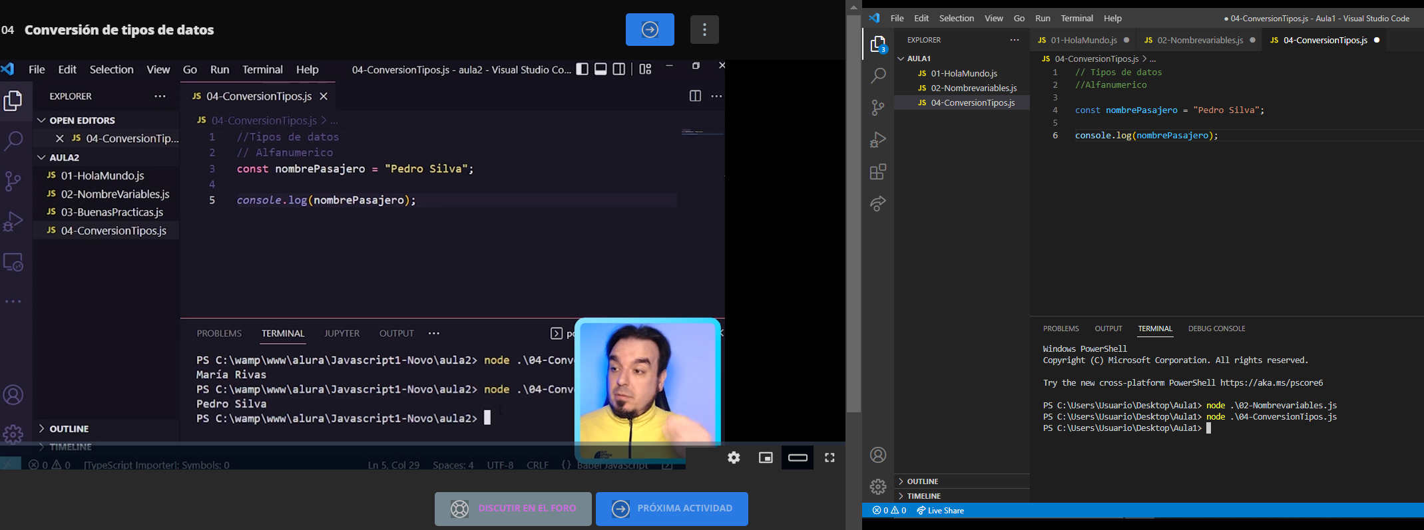
Task: Open the three-dot options menu beside the lesson title
Action: 705,29
